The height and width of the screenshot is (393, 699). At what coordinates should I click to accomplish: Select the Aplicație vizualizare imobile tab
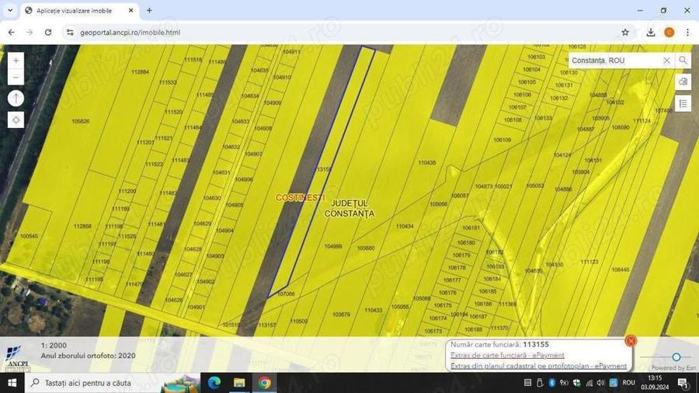(74, 10)
